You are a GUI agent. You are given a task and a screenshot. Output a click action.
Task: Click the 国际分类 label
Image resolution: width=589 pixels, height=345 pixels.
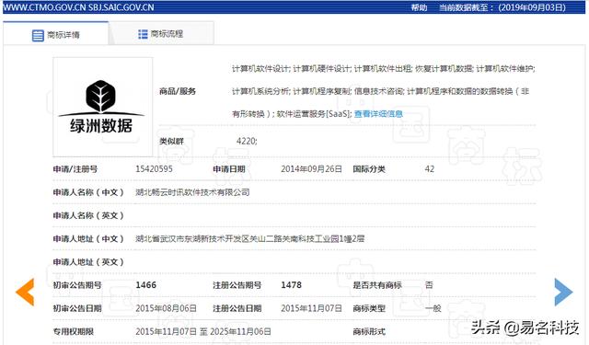(x=369, y=169)
